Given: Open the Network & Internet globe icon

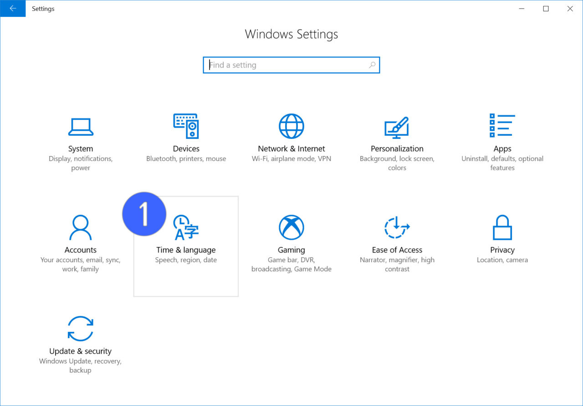Looking at the screenshot, I should click(291, 126).
